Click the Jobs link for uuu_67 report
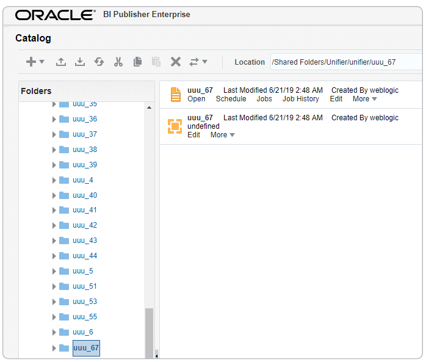Image resolution: width=426 pixels, height=362 pixels. [264, 99]
